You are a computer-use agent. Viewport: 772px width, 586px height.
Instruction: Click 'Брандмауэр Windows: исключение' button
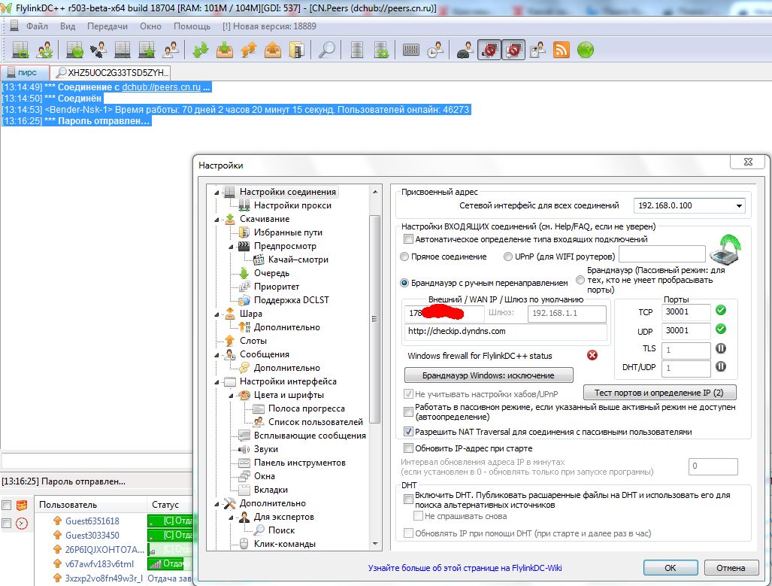tap(489, 375)
